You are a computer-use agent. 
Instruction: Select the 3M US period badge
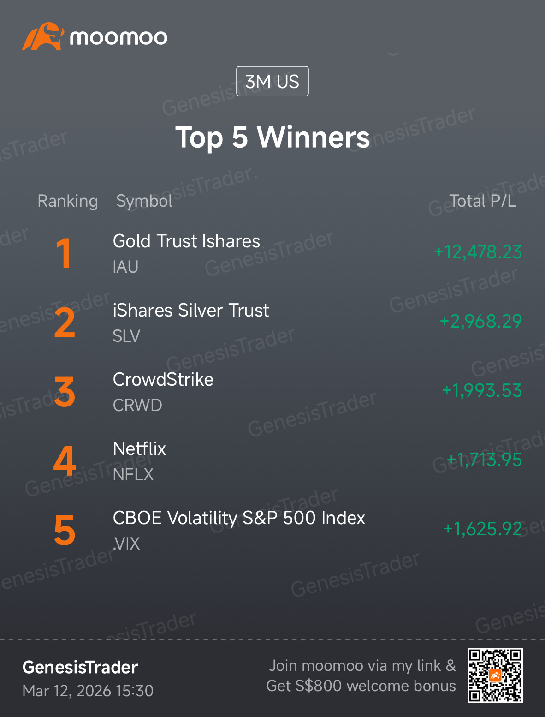pos(272,81)
